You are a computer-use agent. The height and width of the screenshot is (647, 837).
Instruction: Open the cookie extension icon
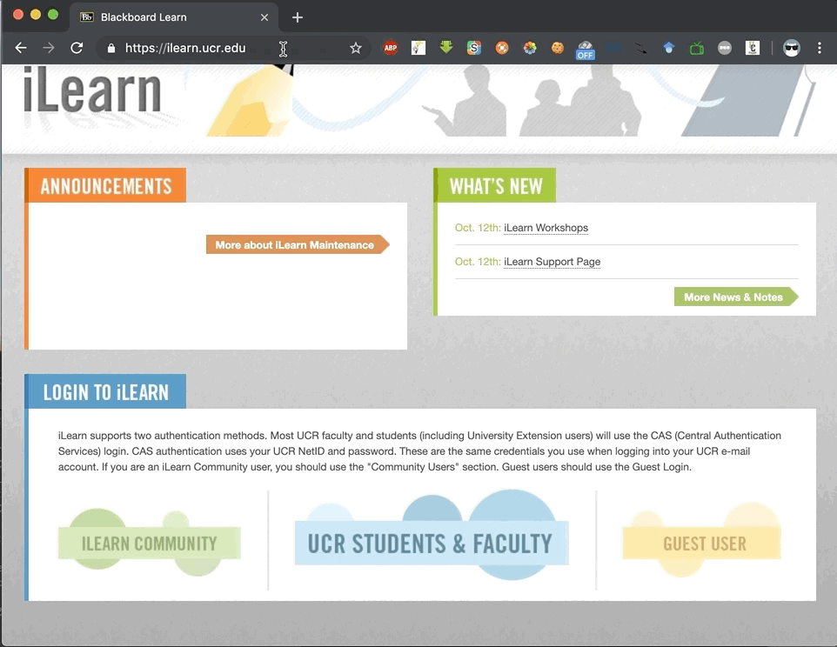click(x=558, y=48)
